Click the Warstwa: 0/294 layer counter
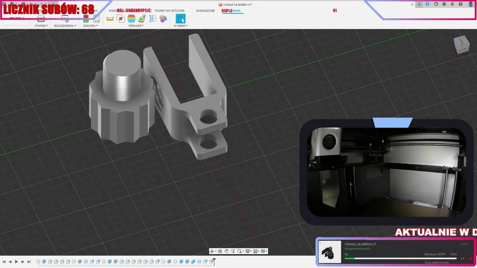The image size is (477, 268). [435, 254]
